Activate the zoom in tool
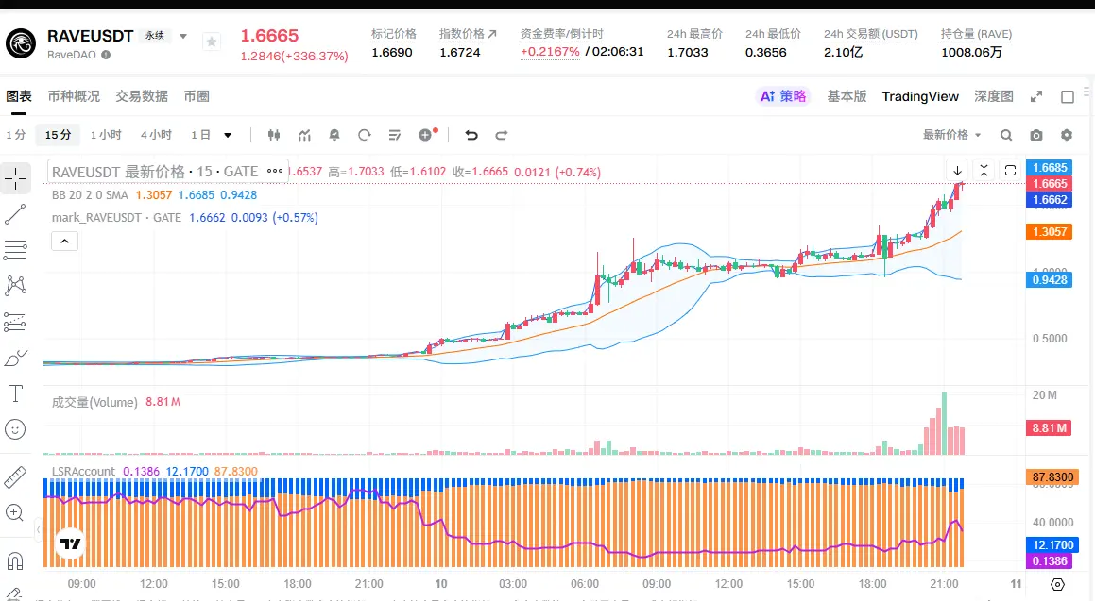This screenshot has height=601, width=1095. [x=15, y=513]
